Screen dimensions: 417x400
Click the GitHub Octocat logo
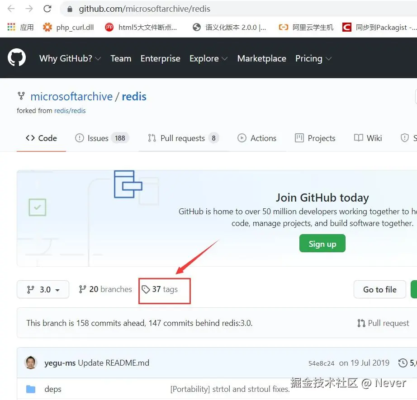point(17,57)
